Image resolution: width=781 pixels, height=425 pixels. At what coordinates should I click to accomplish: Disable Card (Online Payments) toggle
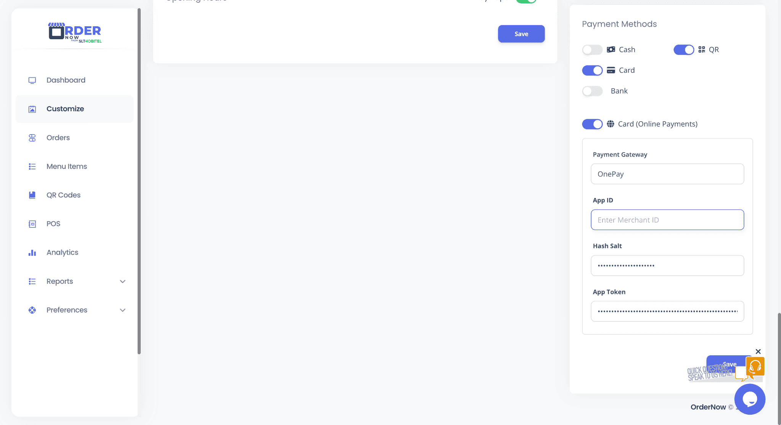click(x=592, y=124)
